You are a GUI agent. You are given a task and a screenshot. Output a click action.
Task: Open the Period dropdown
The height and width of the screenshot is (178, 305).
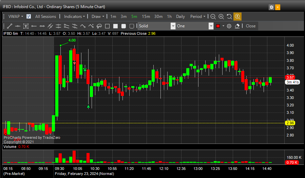(x=198, y=17)
